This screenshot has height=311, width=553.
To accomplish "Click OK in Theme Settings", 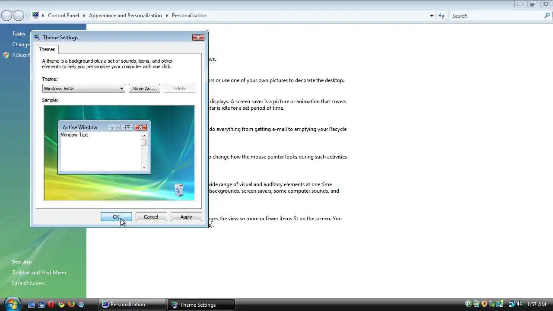I will (x=116, y=217).
